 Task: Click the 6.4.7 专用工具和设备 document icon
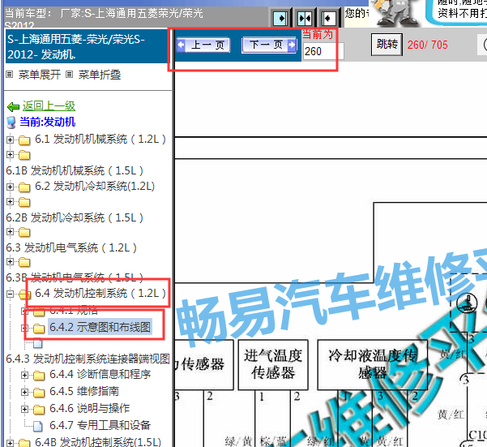pos(38,425)
